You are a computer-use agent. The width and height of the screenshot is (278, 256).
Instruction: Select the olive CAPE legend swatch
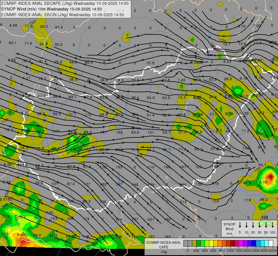pos(194,243)
